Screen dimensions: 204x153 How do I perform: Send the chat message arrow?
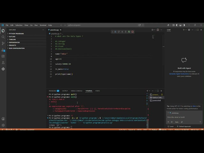(200, 122)
